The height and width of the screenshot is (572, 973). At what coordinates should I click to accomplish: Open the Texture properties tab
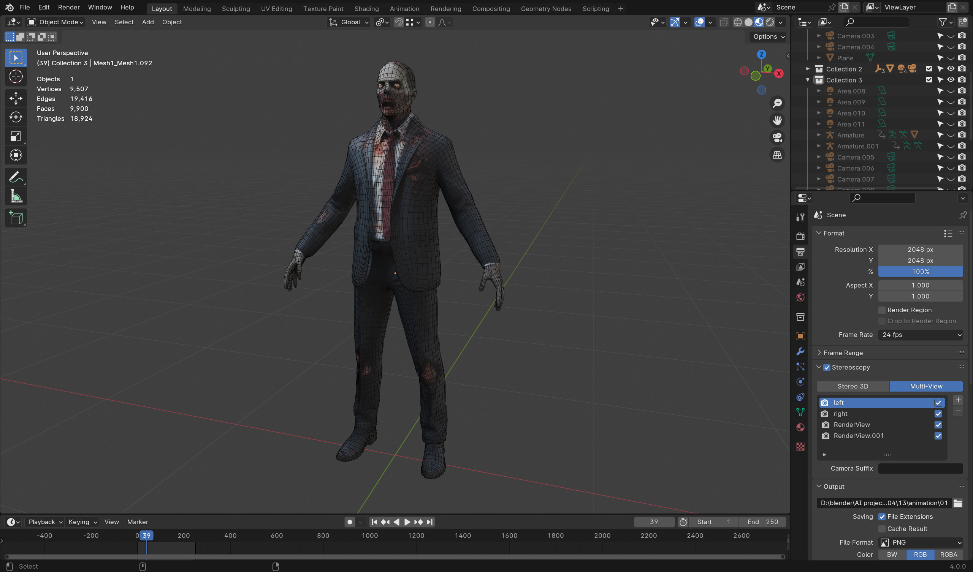pyautogui.click(x=800, y=447)
